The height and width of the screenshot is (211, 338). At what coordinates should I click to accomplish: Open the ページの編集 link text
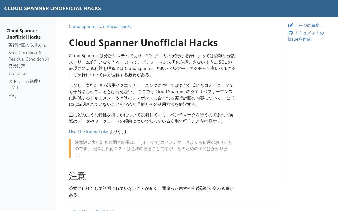[x=307, y=26]
